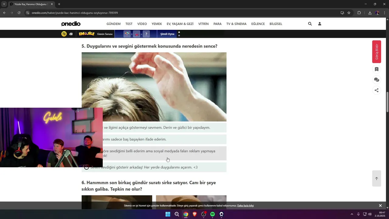Screen dimensions: 389x219
Task: Go to the VİTRİN section
Action: [203, 24]
